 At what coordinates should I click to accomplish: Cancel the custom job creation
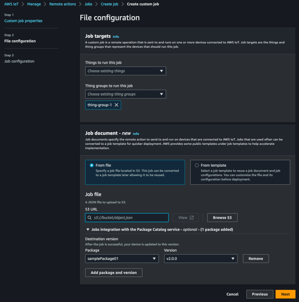click(x=232, y=294)
